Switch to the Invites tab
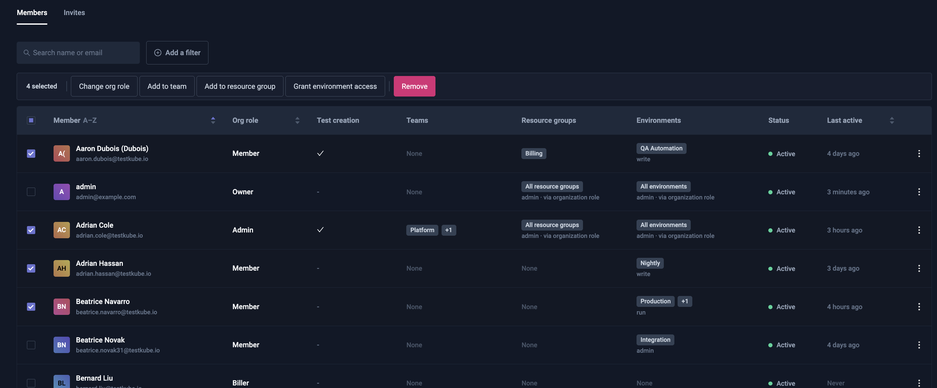This screenshot has height=388, width=937. tap(74, 13)
